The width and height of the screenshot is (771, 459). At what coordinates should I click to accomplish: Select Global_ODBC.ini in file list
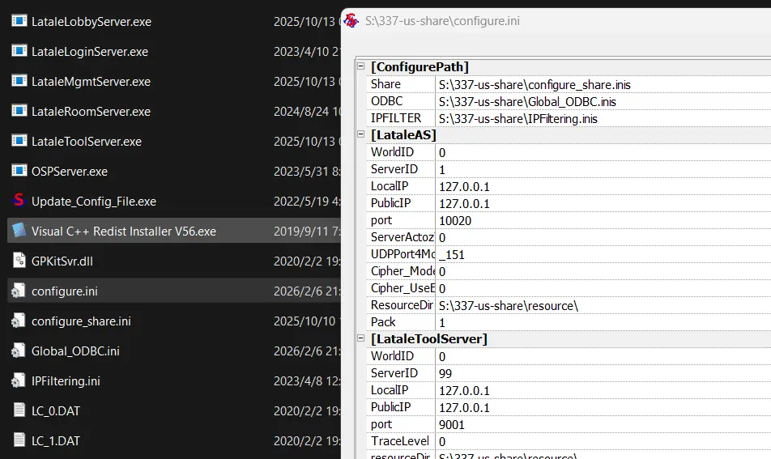point(75,351)
